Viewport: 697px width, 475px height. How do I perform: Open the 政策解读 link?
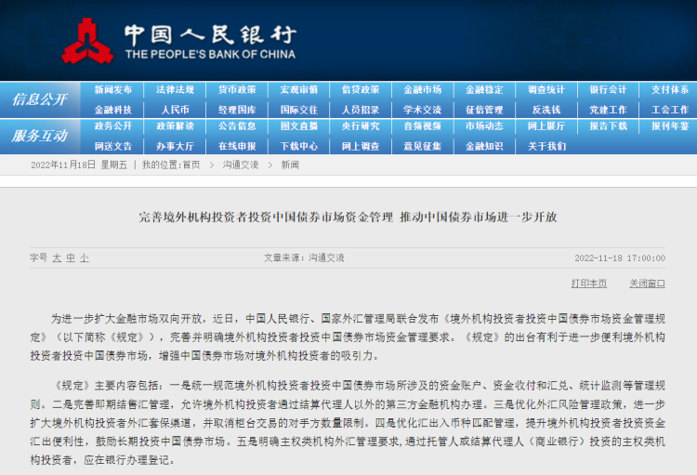175,126
